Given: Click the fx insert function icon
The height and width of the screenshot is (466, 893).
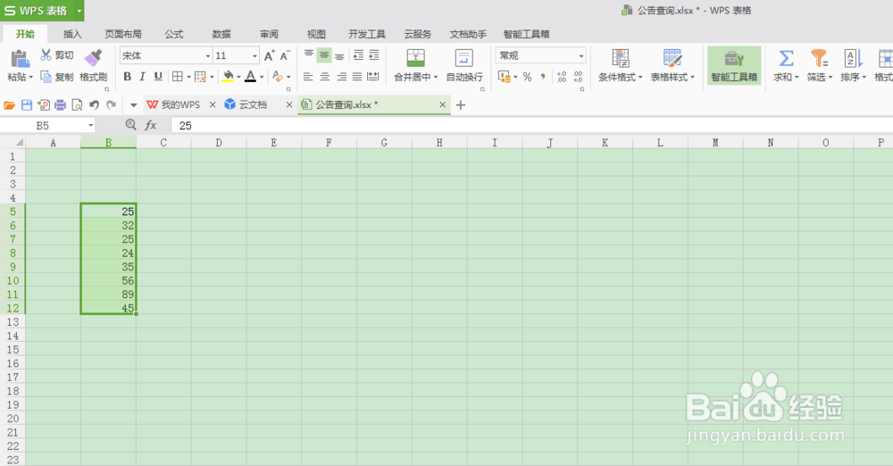Looking at the screenshot, I should coord(150,125).
